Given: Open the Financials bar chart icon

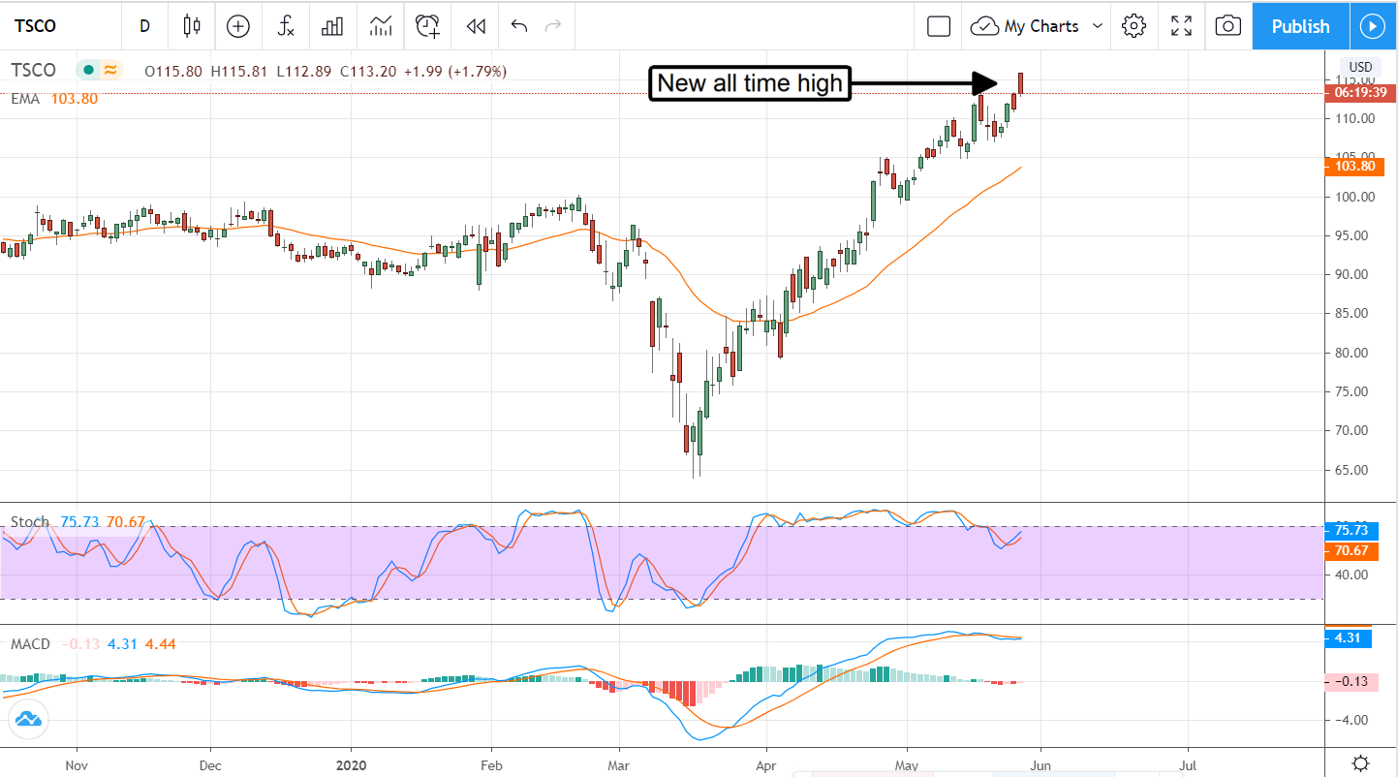Looking at the screenshot, I should pyautogui.click(x=332, y=26).
